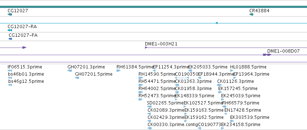Select the DME1-008D07 double arrow feature

tap(267, 55)
